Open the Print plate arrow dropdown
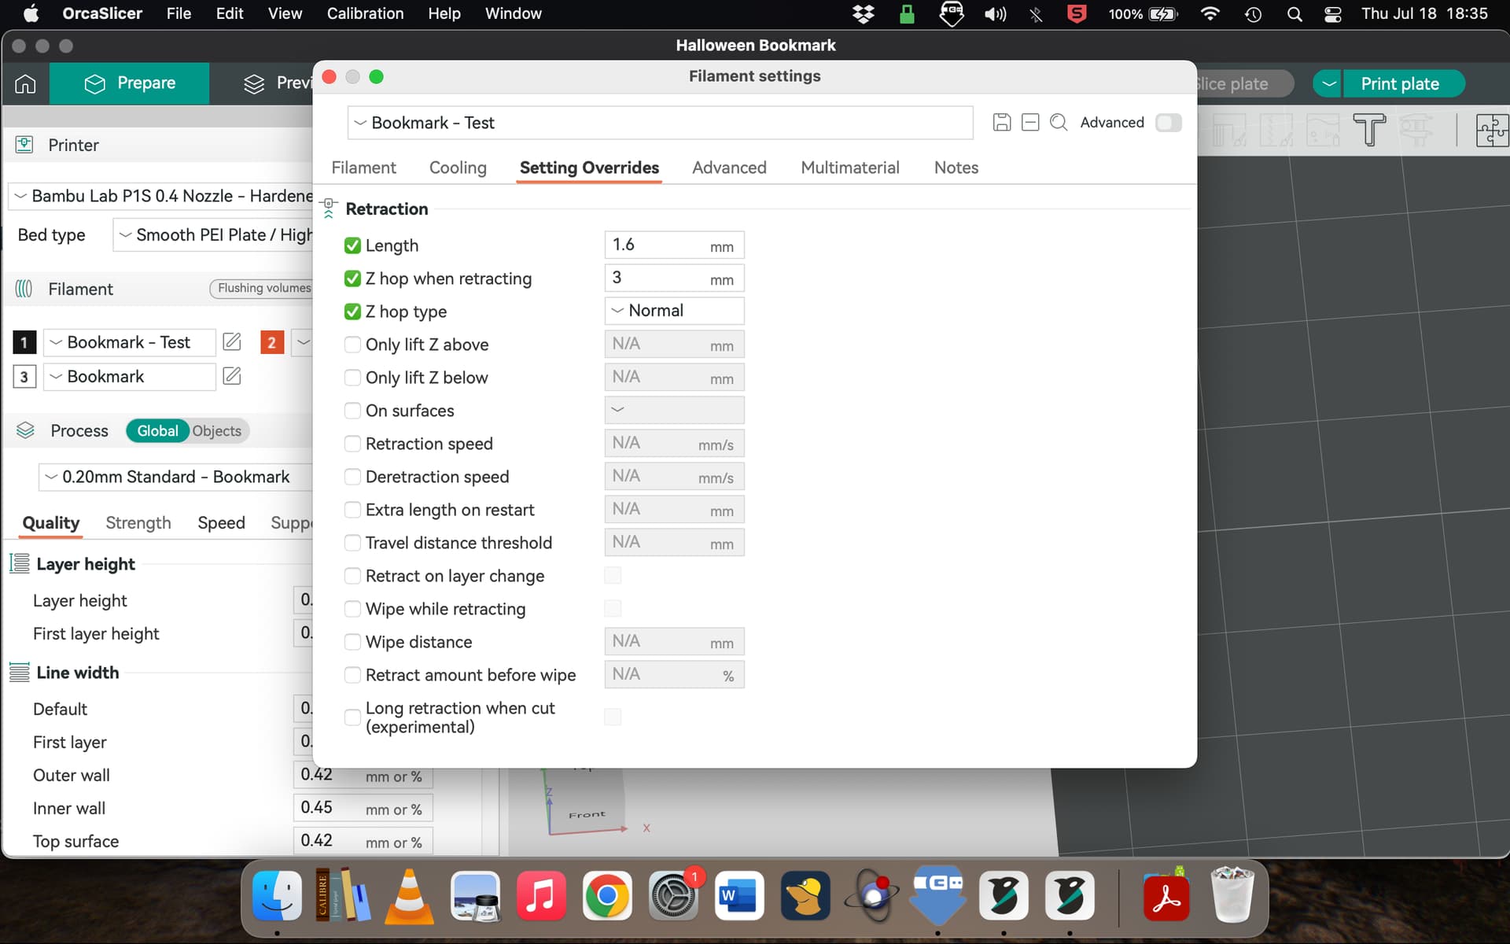This screenshot has height=944, width=1510. point(1329,83)
